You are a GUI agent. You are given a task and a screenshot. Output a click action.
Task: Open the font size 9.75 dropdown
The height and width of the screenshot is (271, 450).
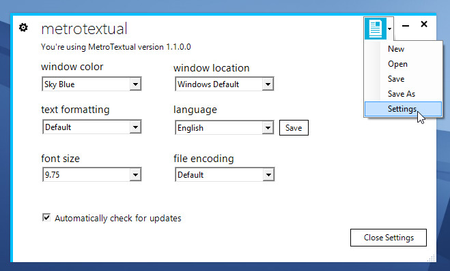[x=92, y=174]
